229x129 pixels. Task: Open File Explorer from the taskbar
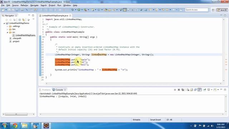click(x=25, y=126)
